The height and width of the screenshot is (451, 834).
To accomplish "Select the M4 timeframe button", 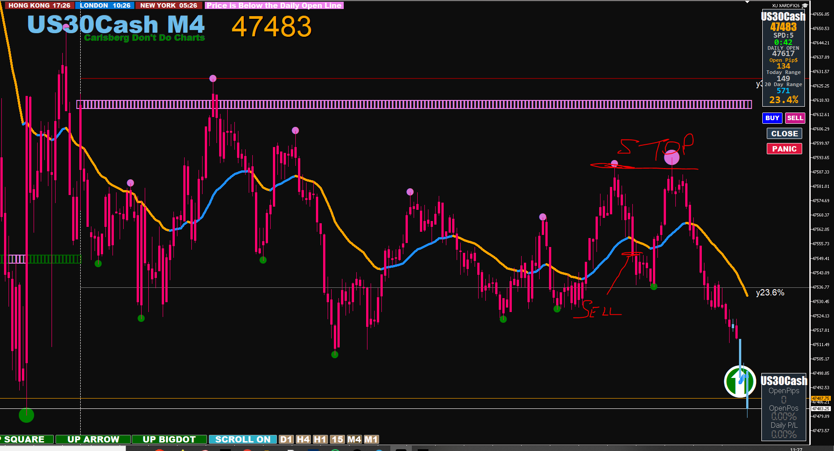I will point(354,439).
